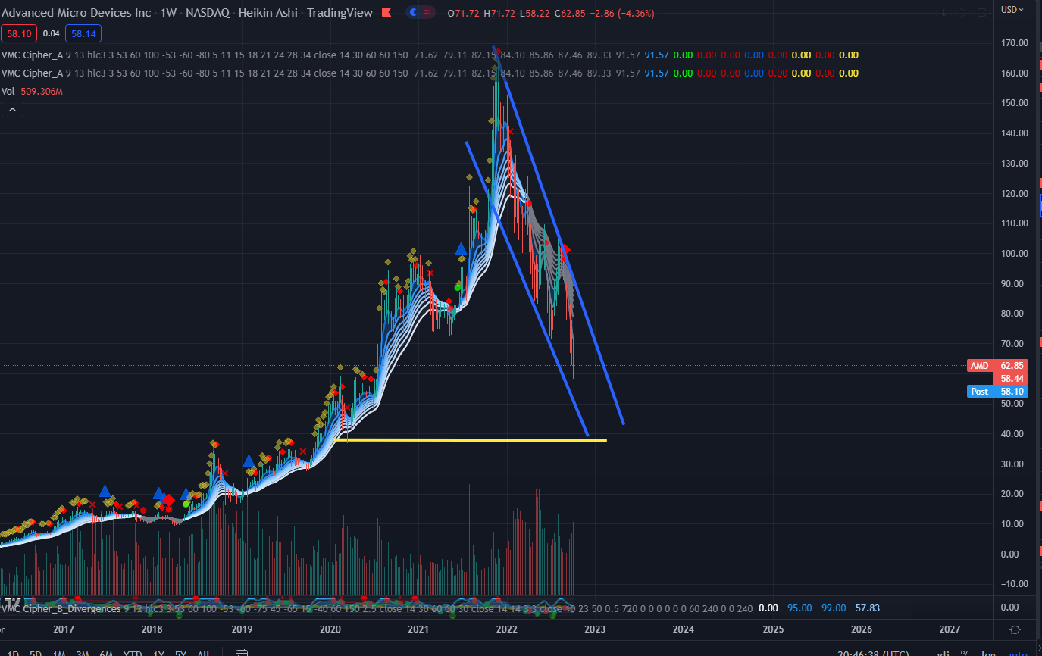The width and height of the screenshot is (1042, 656).
Task: Click the 58.44 red price label
Action: [x=1012, y=378]
